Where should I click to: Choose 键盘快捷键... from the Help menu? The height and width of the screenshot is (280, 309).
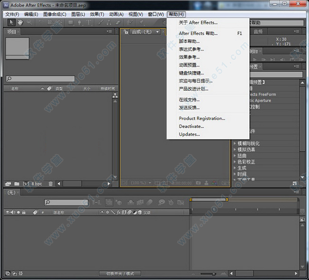pos(208,73)
